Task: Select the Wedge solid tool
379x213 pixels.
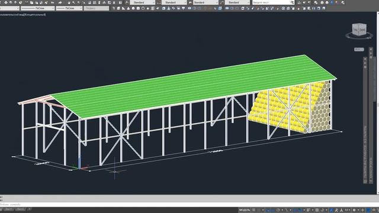Action: tap(123, 8)
